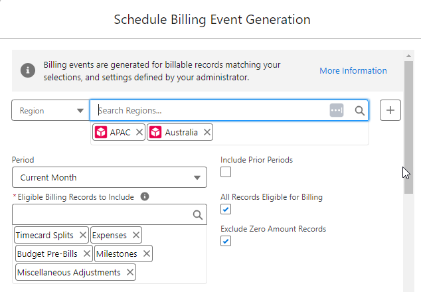
Task: Open the Period dropdown showing Current Month
Action: point(110,177)
